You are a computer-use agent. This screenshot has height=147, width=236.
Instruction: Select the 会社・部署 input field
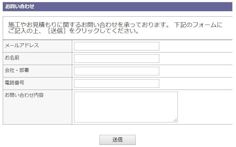tap(116, 71)
